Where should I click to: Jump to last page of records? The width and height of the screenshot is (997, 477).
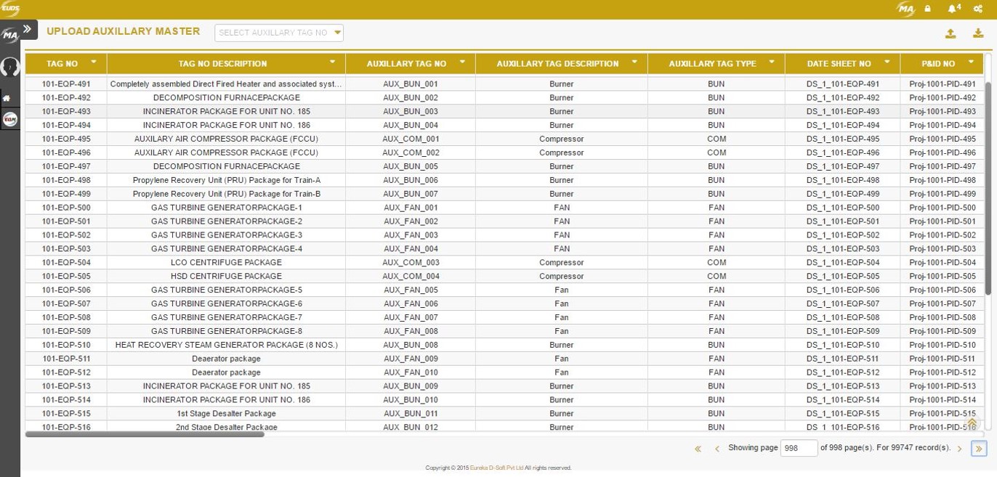coord(979,449)
